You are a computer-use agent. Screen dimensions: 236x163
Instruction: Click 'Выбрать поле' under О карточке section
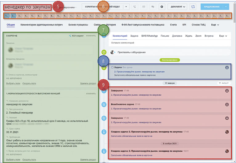(13, 83)
